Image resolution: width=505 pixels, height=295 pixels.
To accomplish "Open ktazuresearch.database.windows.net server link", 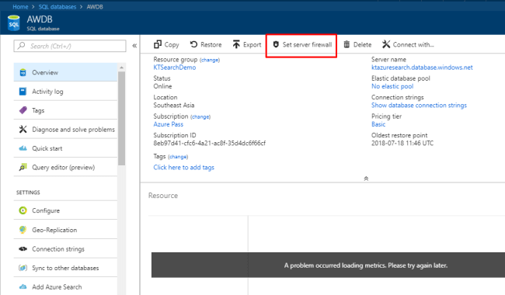I will click(x=422, y=68).
